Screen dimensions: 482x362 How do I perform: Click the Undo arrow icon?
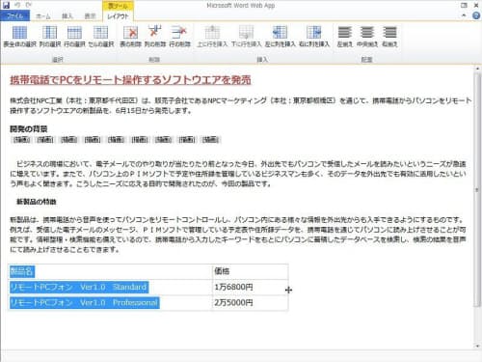click(17, 5)
